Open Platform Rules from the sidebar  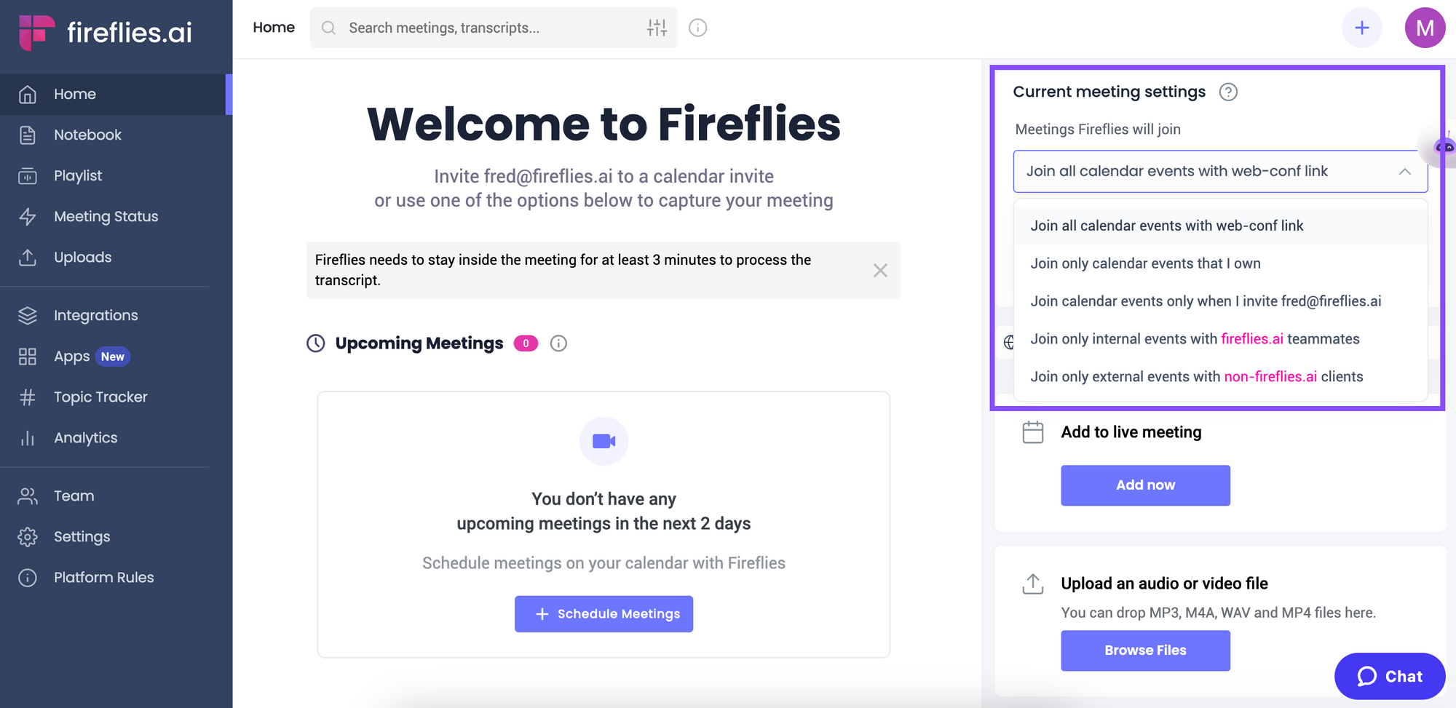[103, 577]
